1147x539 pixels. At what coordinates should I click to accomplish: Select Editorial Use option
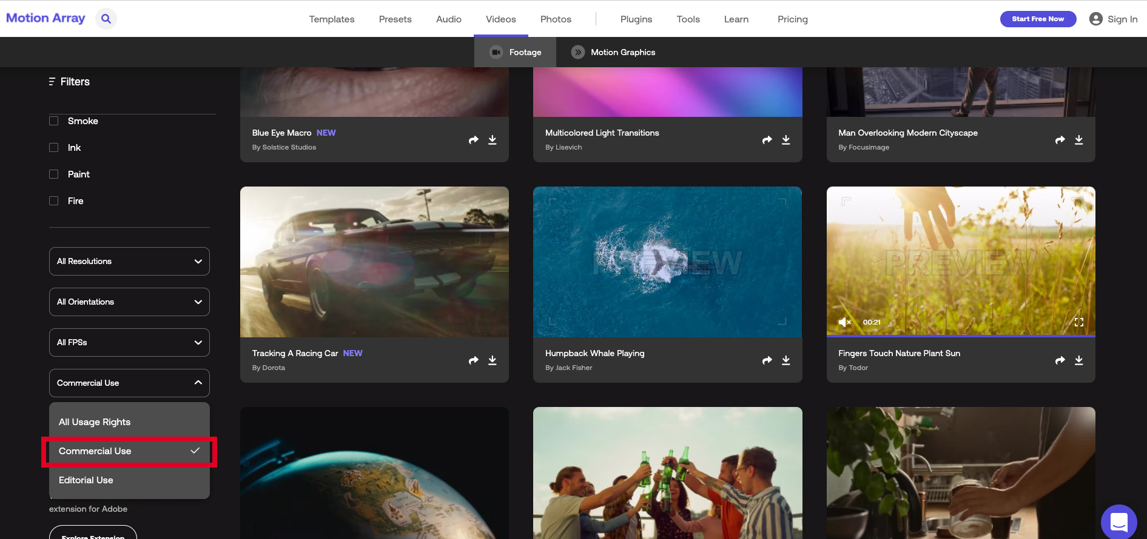click(x=129, y=480)
